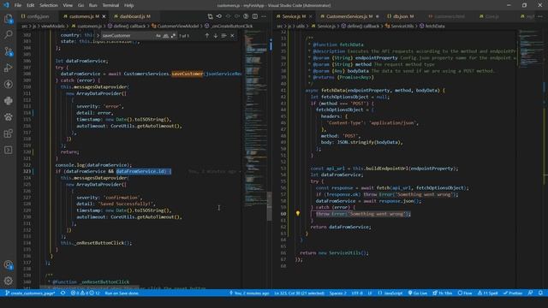The width and height of the screenshot is (548, 308).
Task: Click Ln 323, Col 50 cursor position
Action: click(299, 293)
